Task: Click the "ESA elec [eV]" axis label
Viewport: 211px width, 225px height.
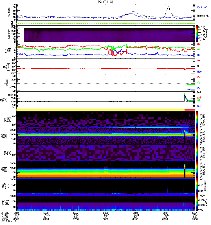Action: [4, 169]
